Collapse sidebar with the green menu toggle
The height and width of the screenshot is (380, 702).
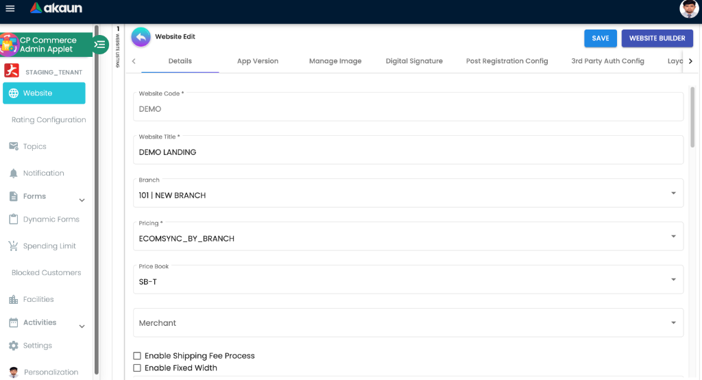pos(100,45)
